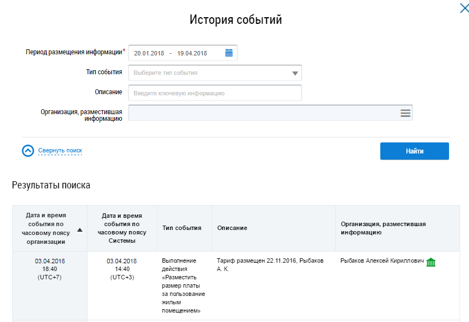Open organization list via hamburger icon

405,113
